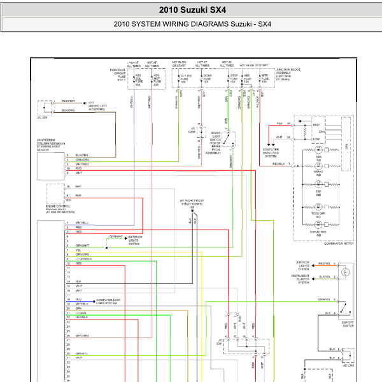Screen dimensions: 382x382
Task: Click the BLK/YEL wire label
Action: click(x=325, y=277)
